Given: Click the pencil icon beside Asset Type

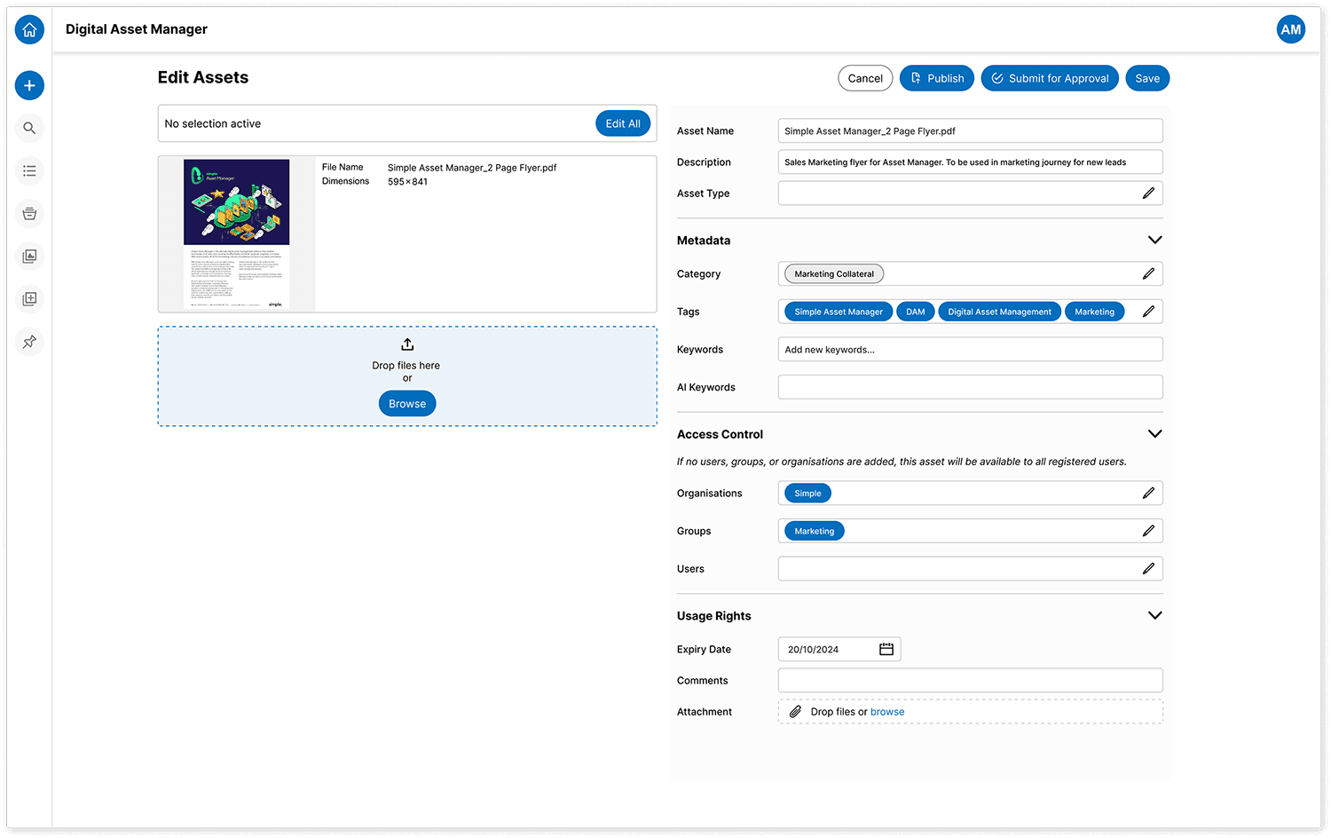Looking at the screenshot, I should point(1148,193).
